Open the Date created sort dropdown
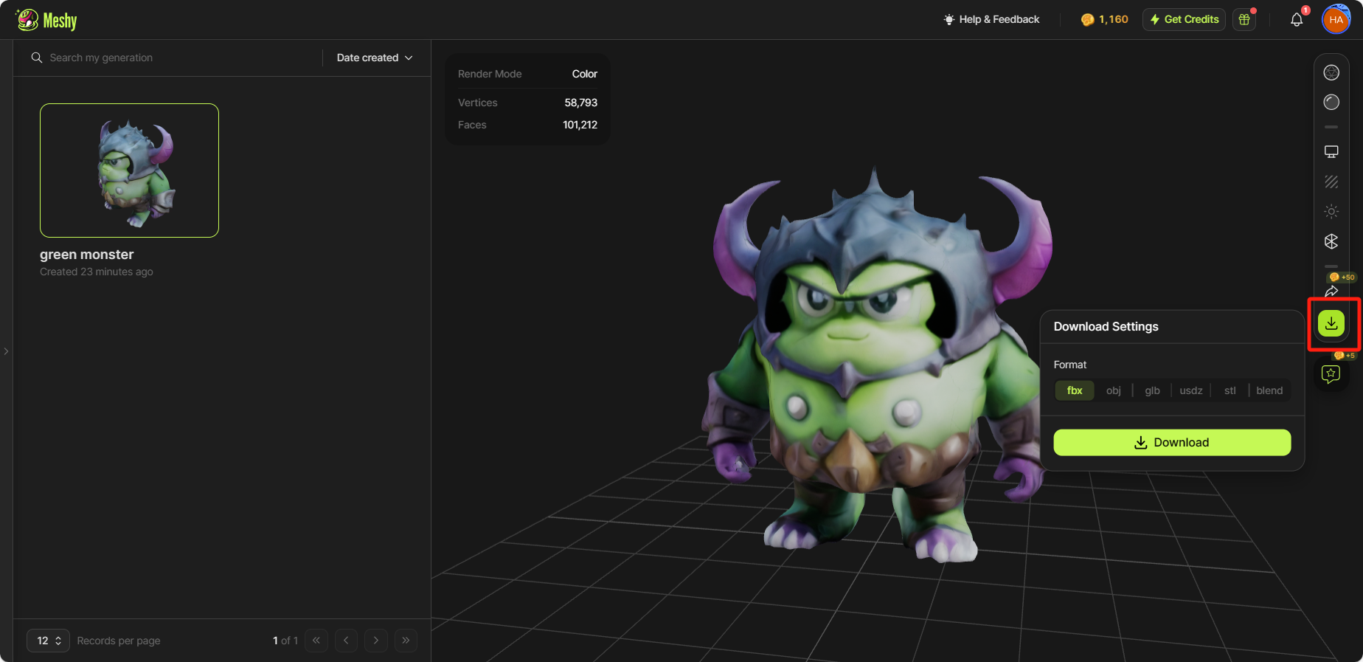Viewport: 1363px width, 662px height. (x=375, y=58)
